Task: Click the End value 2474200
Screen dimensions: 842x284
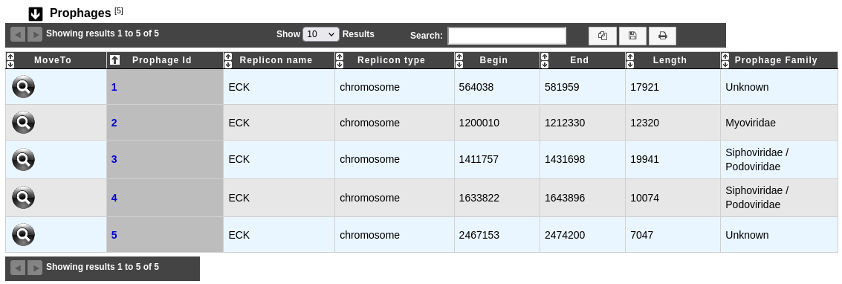Action: [x=565, y=235]
